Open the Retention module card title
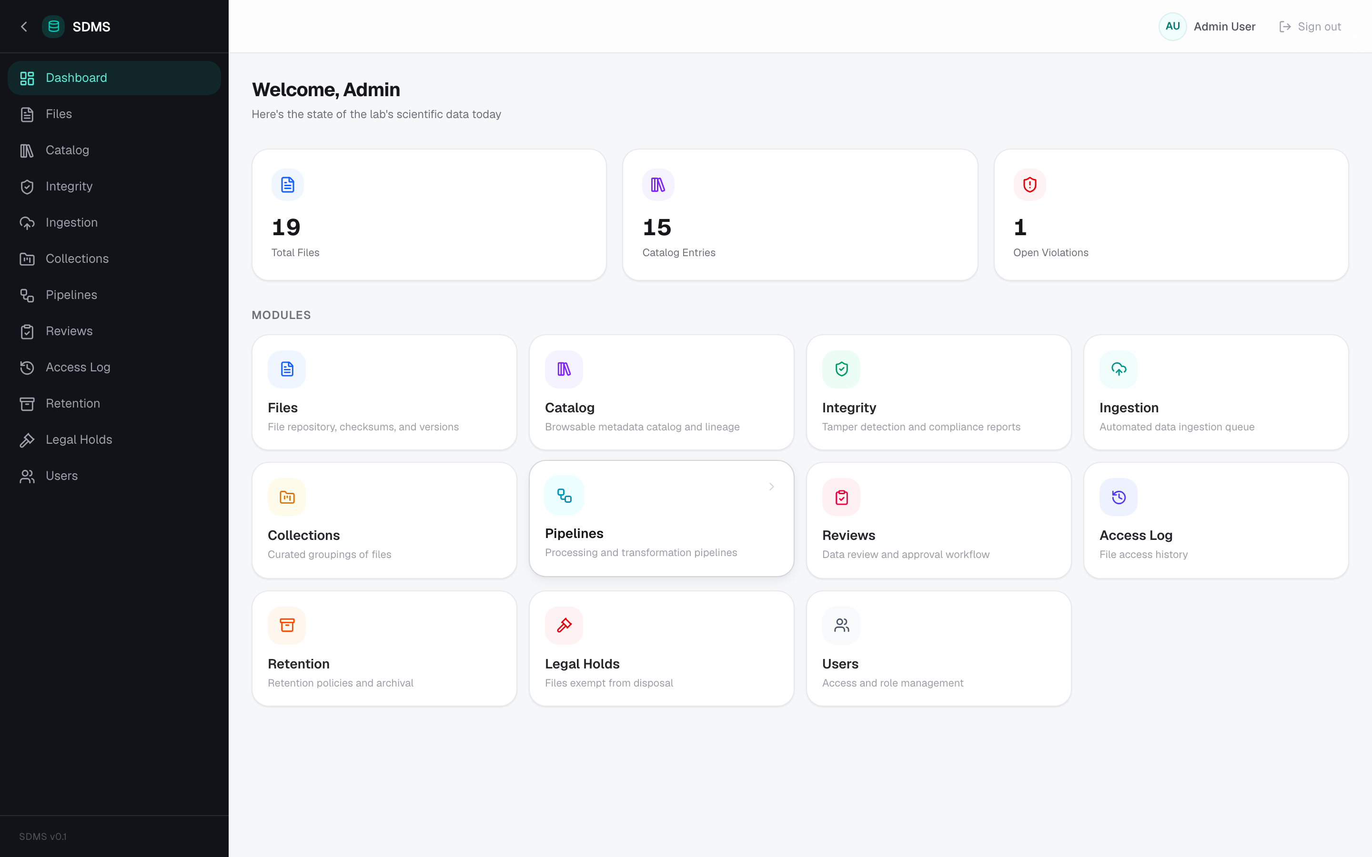This screenshot has width=1372, height=857. pyautogui.click(x=299, y=664)
